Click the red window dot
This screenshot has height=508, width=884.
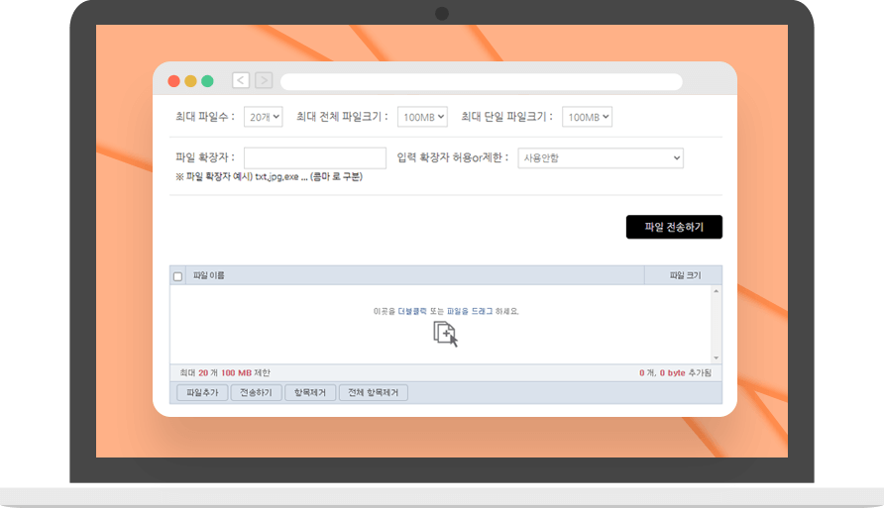tap(173, 81)
